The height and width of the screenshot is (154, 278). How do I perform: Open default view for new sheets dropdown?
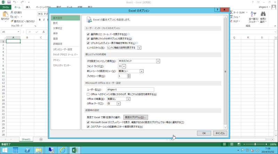pos(141,71)
